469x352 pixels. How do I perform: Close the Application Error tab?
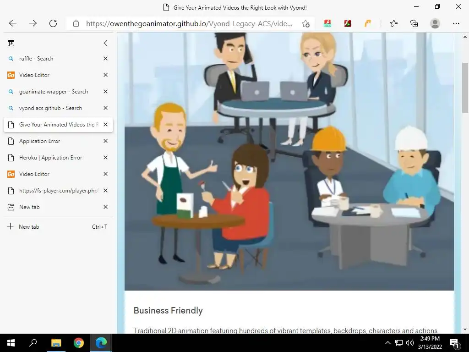coord(105,141)
